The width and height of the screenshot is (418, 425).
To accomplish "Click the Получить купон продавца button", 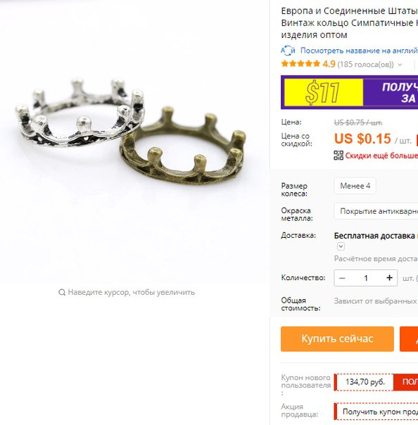I will click(376, 412).
